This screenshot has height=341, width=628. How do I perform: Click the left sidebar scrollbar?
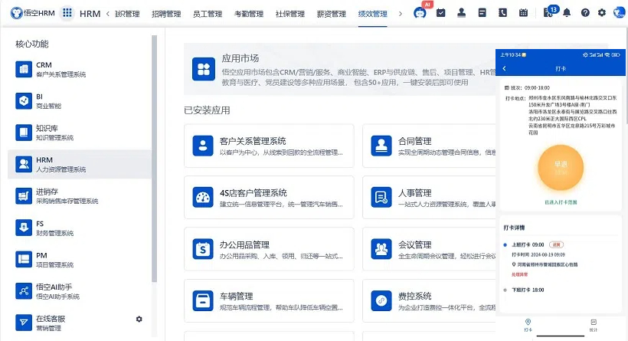[155, 159]
